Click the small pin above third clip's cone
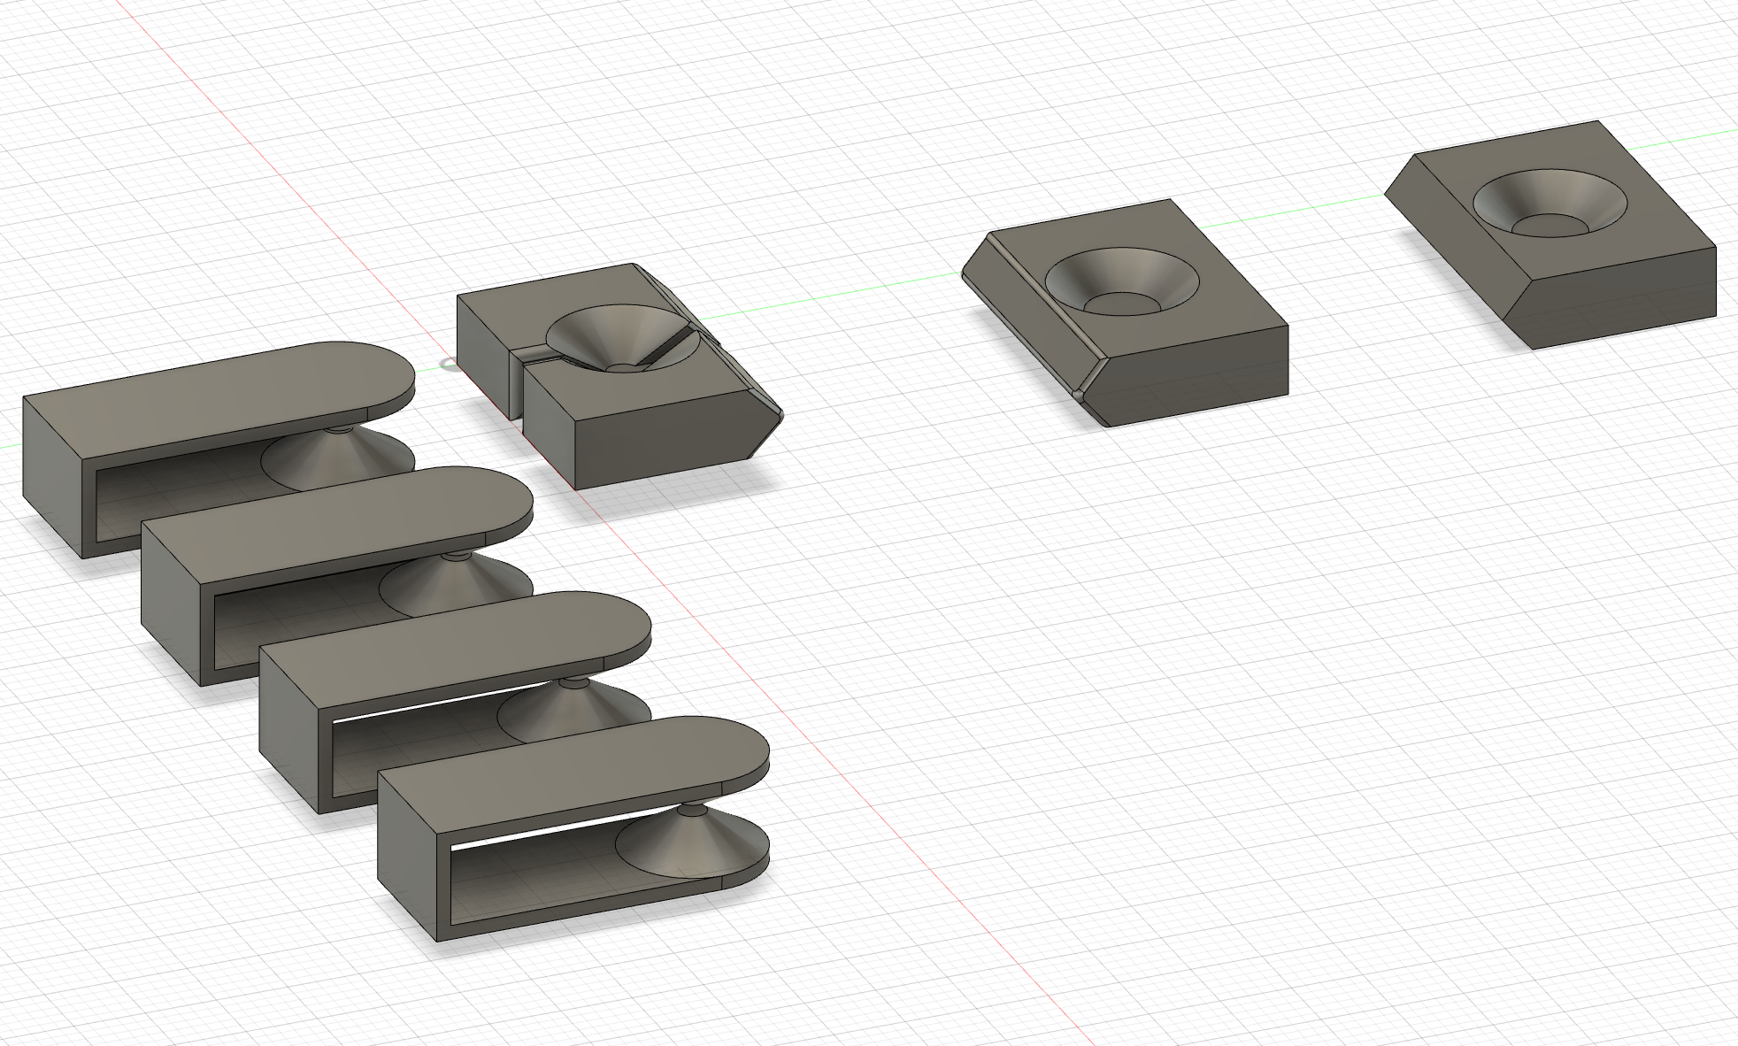 click(x=573, y=682)
